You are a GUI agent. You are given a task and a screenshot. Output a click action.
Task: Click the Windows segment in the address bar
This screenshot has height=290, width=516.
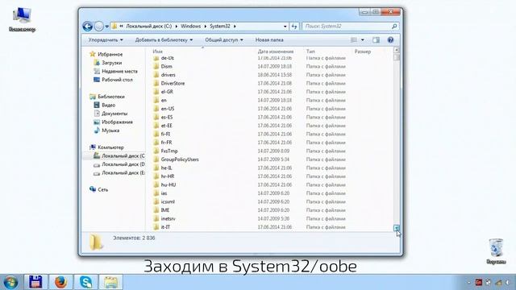click(x=190, y=26)
